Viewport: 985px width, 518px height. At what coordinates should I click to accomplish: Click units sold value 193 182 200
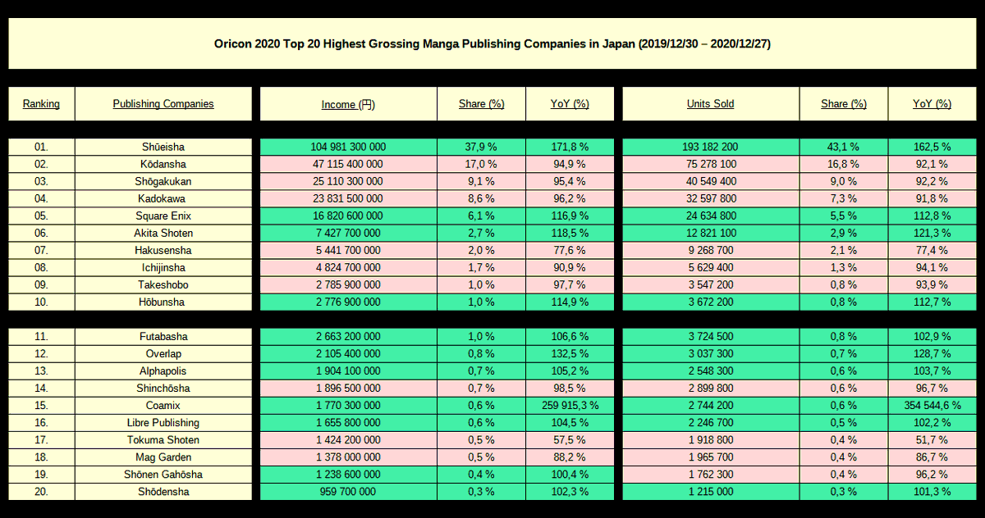coord(711,147)
